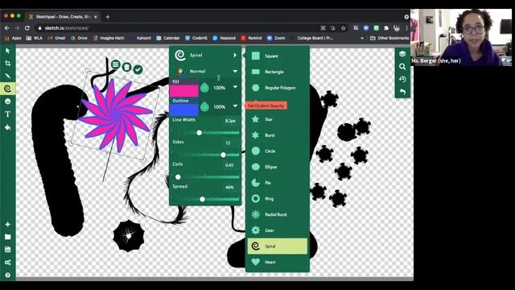Click the browser Reload icon

pos(27,28)
